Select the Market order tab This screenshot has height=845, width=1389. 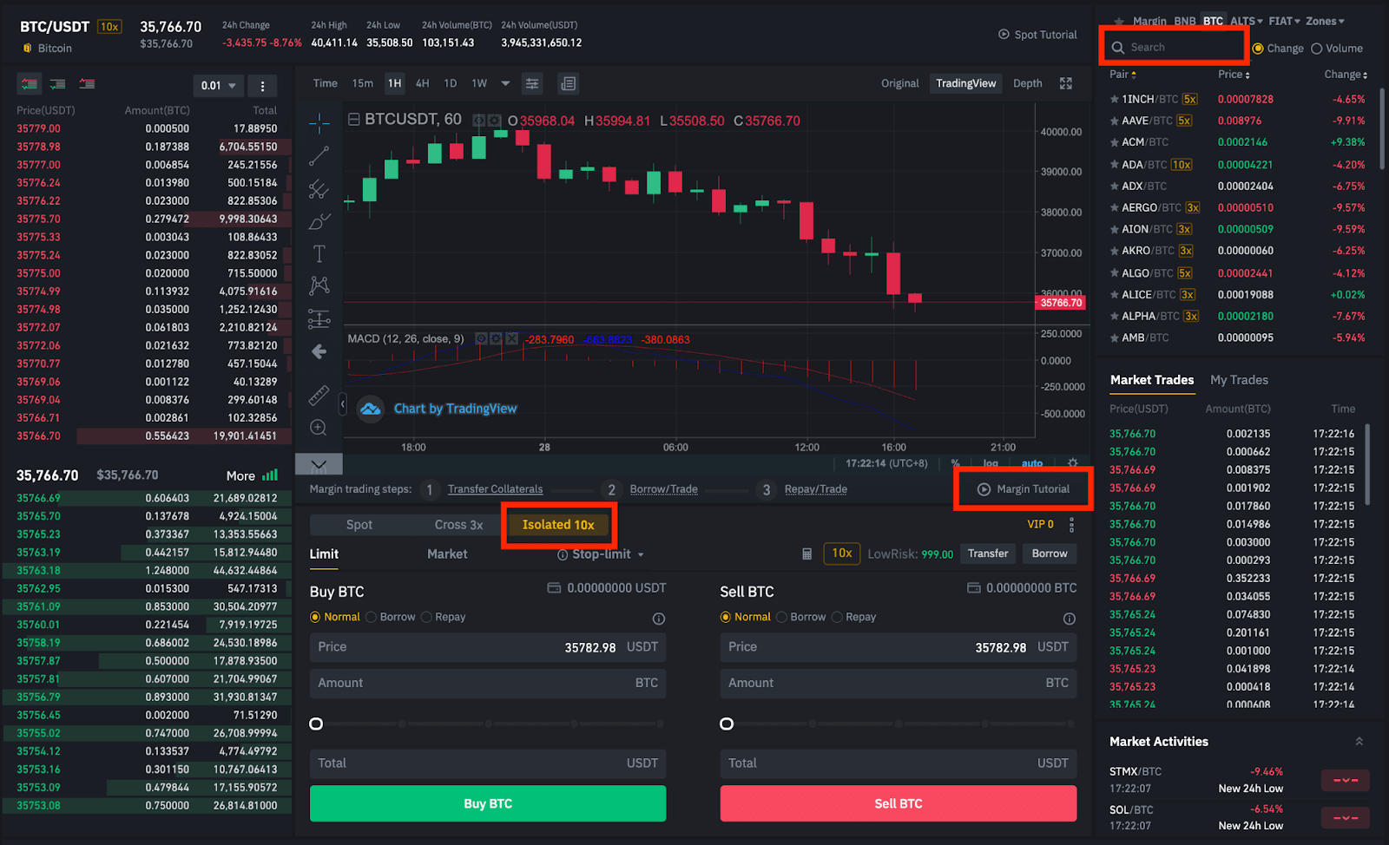point(447,554)
